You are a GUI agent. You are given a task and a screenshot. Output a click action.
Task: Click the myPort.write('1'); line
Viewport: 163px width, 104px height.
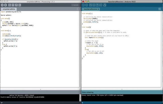coord(11,41)
